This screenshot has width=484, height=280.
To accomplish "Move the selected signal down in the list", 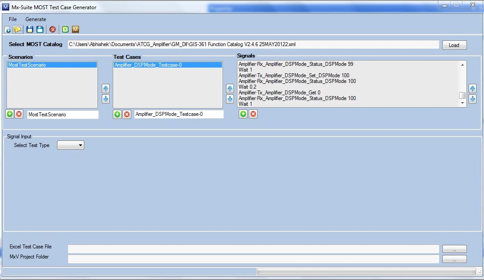I will point(473,99).
